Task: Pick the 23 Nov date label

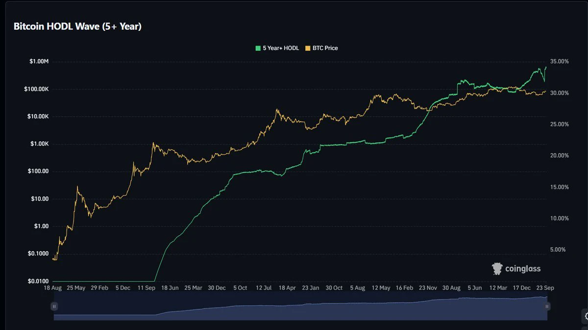Action: [428, 288]
